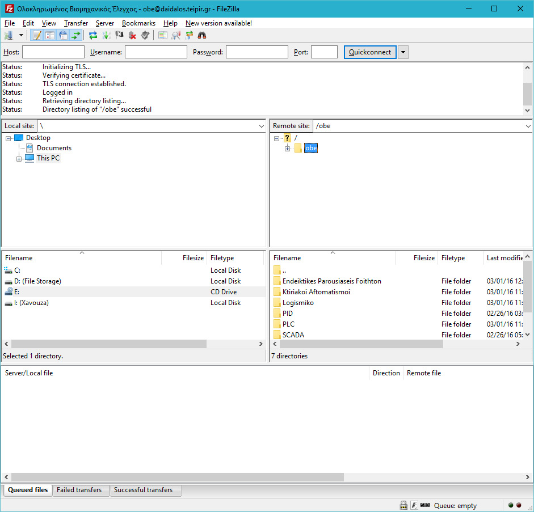The width and height of the screenshot is (534, 512).
Task: Click the C: drive icon
Action: (8, 270)
